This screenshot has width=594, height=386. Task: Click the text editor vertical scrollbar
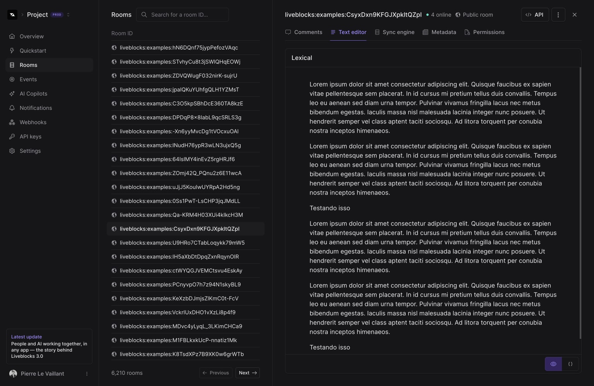pos(580,203)
